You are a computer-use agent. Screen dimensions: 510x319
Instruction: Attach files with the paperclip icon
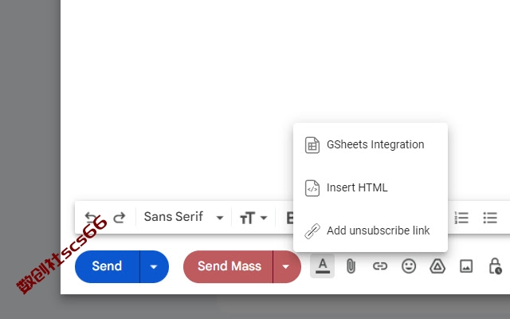tap(351, 266)
